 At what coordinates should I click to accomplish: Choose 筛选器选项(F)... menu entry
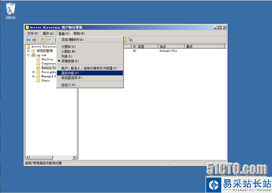pyautogui.click(x=90, y=78)
